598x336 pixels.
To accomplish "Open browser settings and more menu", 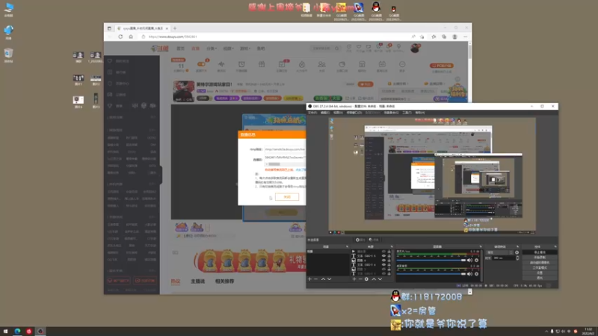I will (465, 37).
